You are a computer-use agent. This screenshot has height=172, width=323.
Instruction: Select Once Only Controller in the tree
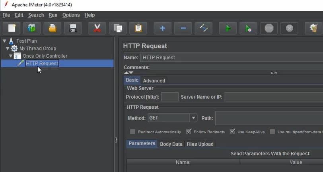pyautogui.click(x=45, y=56)
